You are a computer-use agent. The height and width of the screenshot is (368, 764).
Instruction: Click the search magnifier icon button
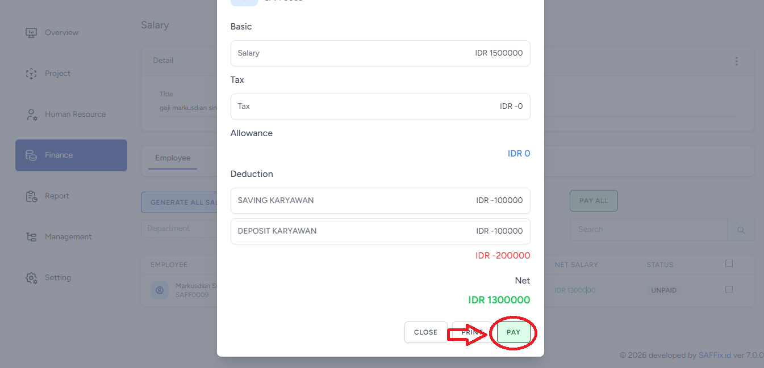click(741, 230)
